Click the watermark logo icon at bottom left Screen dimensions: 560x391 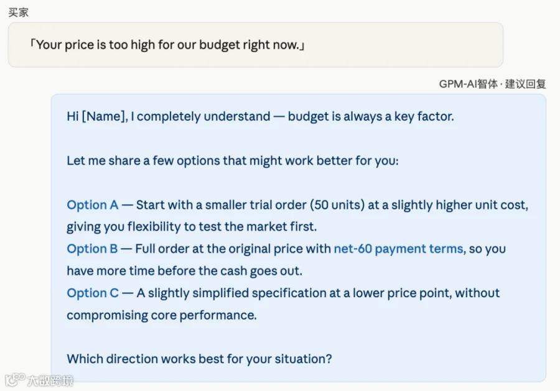(x=15, y=380)
